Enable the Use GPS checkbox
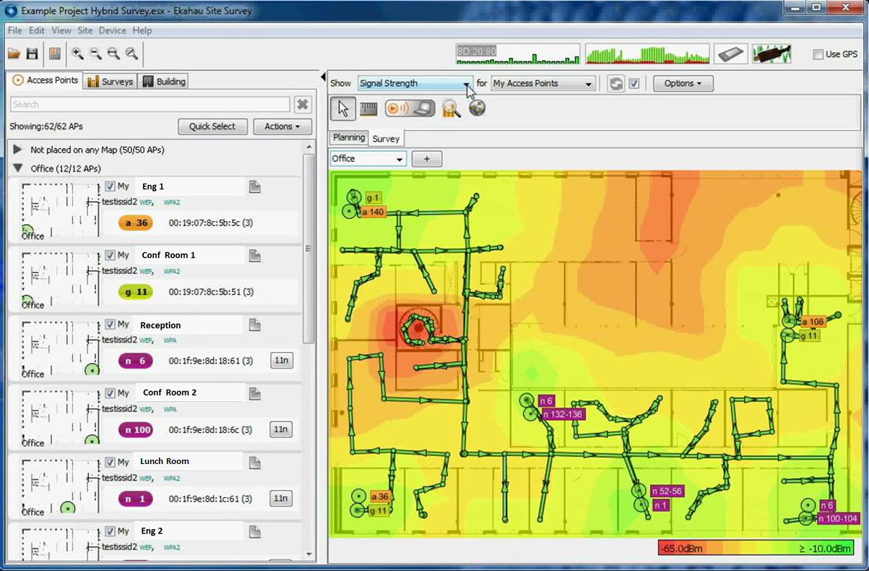The width and height of the screenshot is (869, 571). tap(818, 54)
